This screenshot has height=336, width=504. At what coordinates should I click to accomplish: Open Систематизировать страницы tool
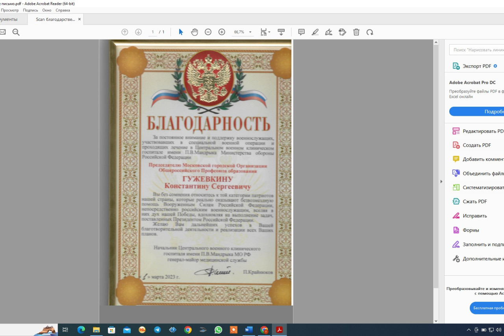pos(478,187)
